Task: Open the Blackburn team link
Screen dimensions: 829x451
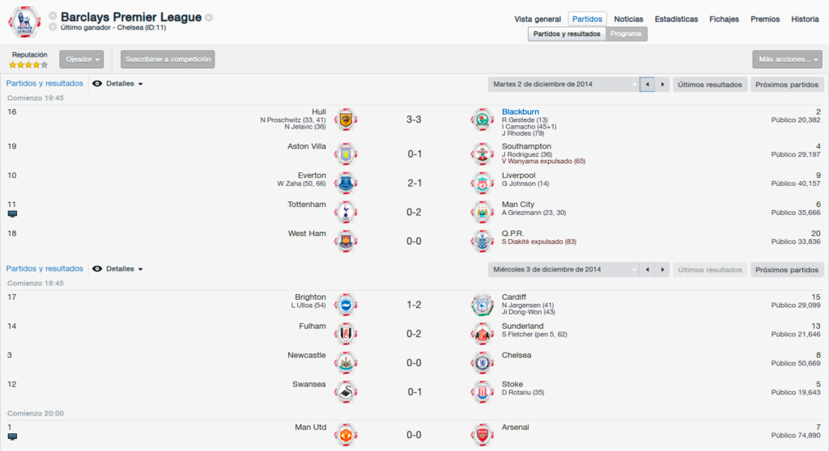Action: (521, 112)
